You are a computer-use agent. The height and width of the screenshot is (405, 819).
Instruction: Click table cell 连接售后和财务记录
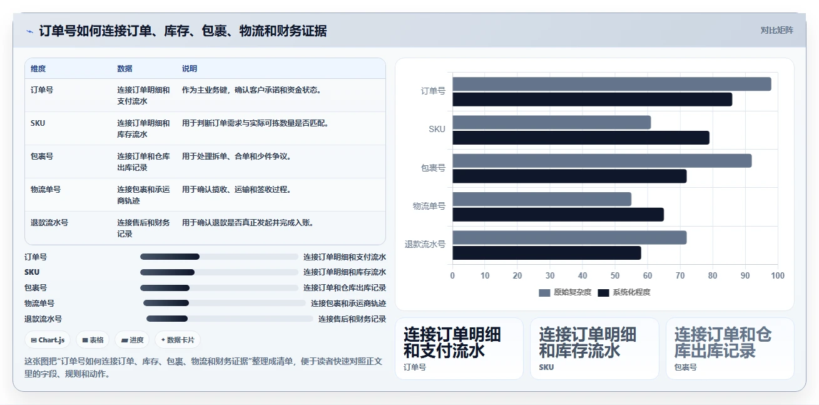pyautogui.click(x=143, y=228)
